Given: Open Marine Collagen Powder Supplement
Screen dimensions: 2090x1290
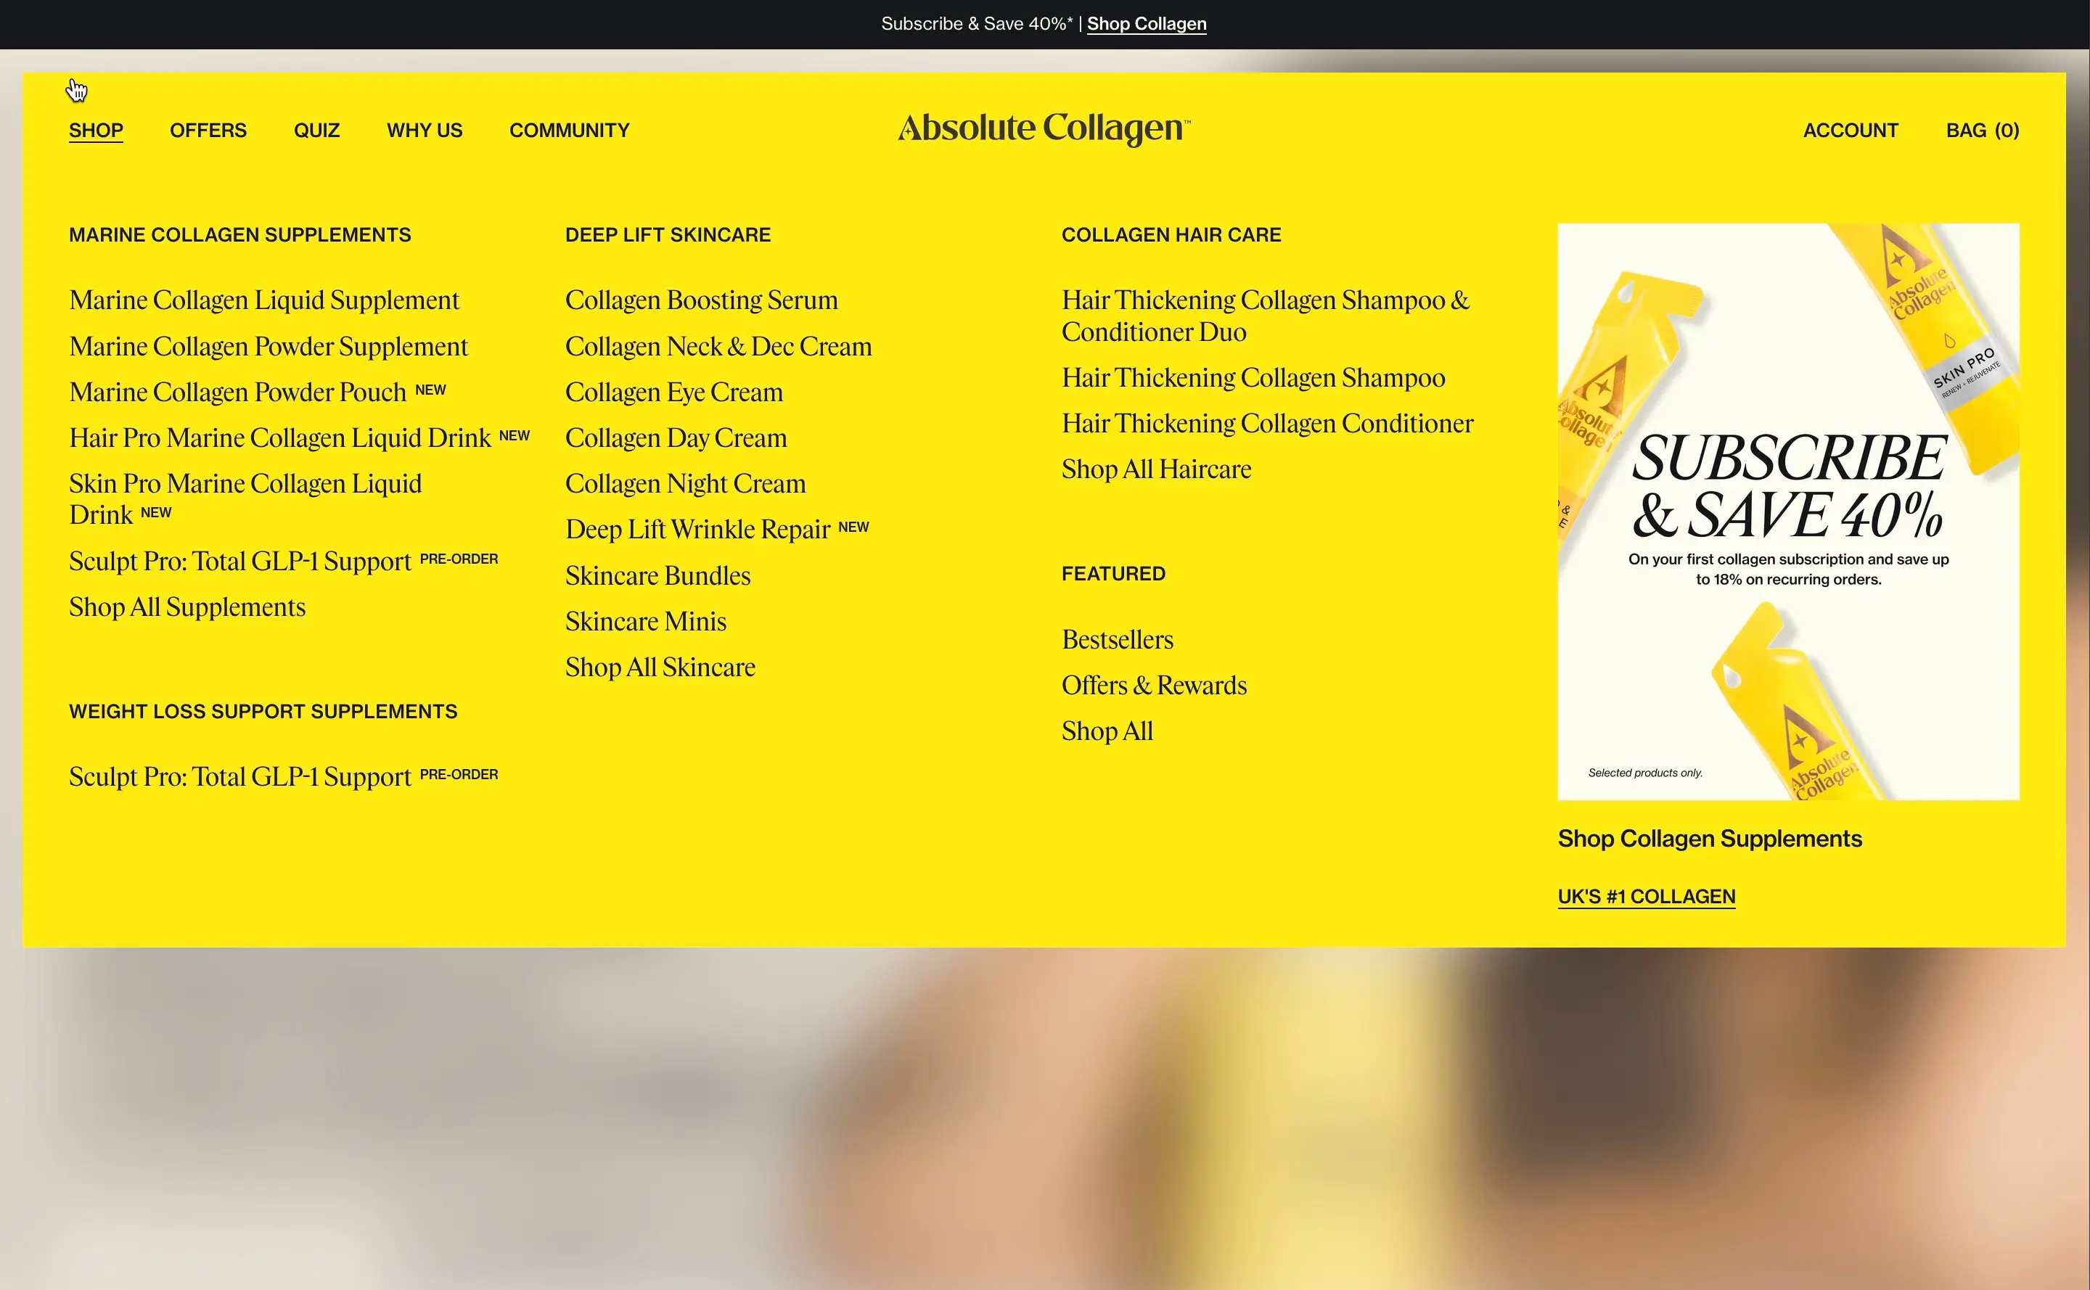Looking at the screenshot, I should (x=268, y=346).
